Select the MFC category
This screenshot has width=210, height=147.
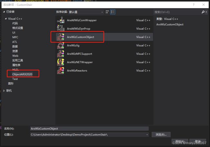[x=15, y=37]
